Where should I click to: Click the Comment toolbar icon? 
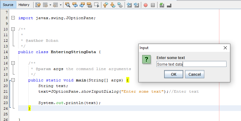tap(162, 5)
